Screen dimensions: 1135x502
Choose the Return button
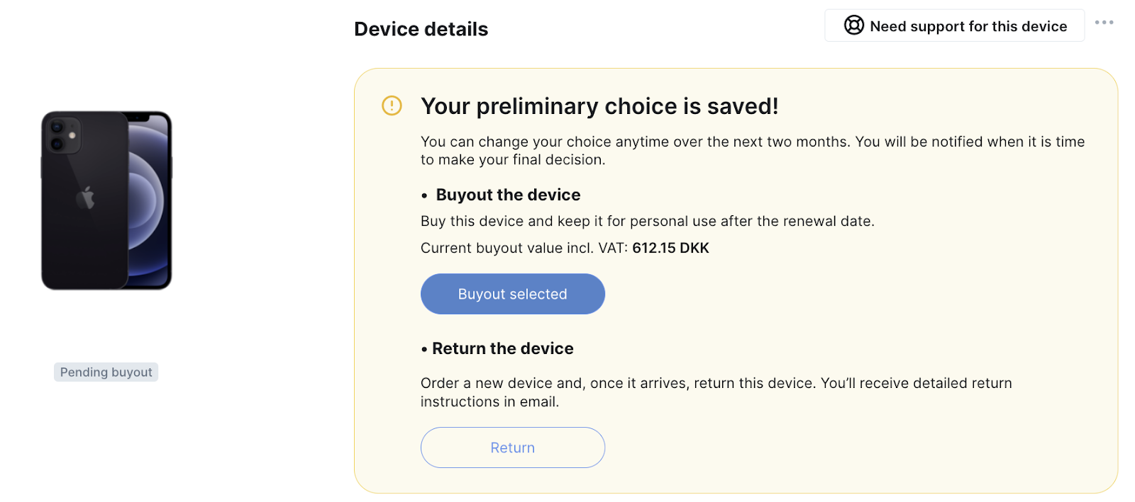pyautogui.click(x=512, y=447)
